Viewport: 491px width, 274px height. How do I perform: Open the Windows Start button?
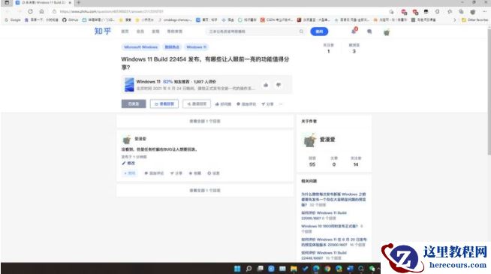pyautogui.click(x=237, y=269)
